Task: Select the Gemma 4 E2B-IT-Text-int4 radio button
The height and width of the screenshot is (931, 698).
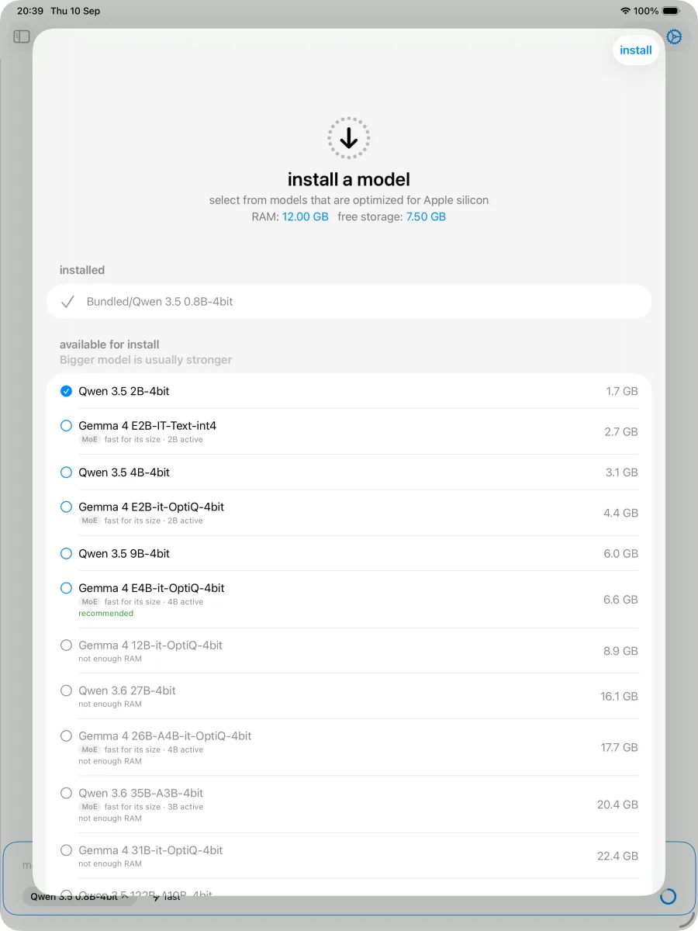Action: click(66, 425)
